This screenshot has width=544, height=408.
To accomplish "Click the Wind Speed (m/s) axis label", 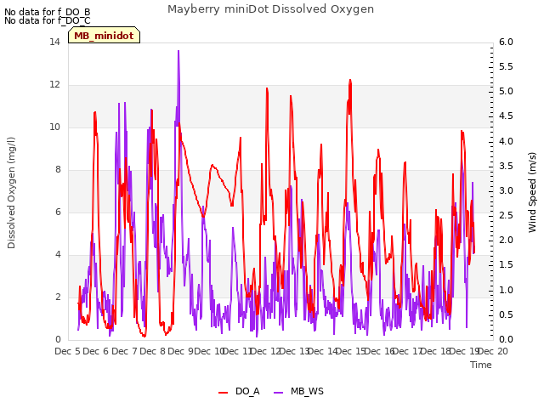I will tap(532, 192).
